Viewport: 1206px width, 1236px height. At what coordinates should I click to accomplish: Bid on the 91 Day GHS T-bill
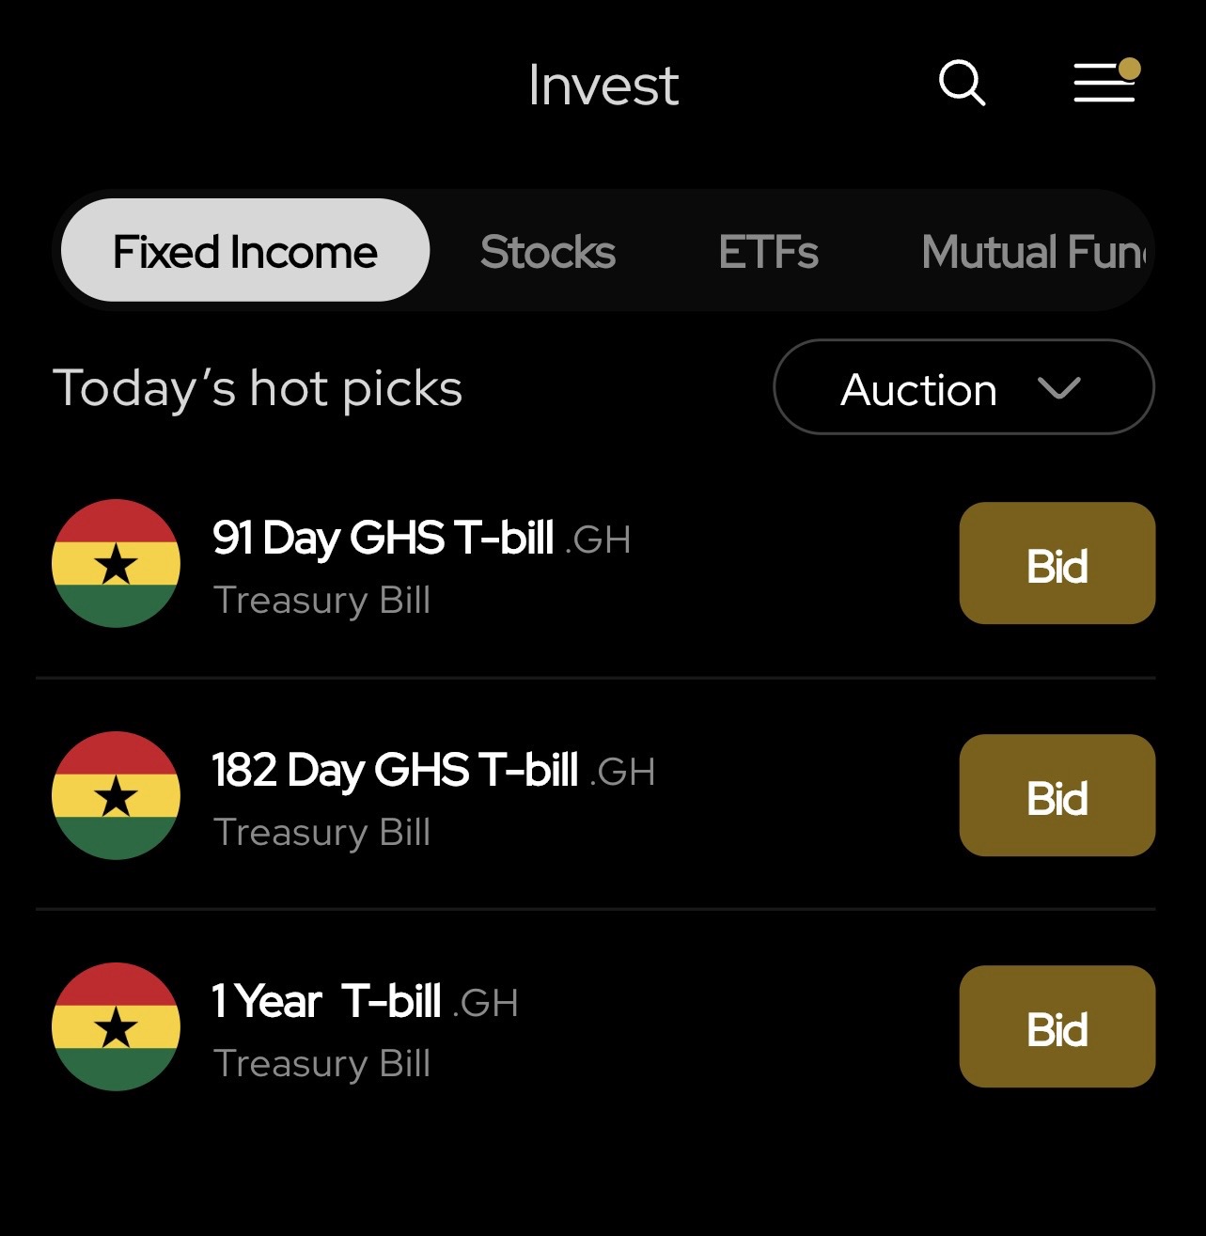(1057, 564)
